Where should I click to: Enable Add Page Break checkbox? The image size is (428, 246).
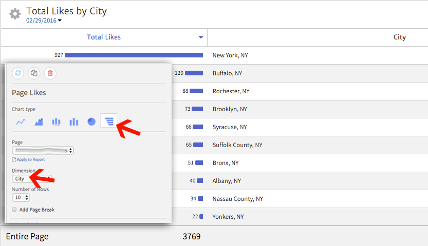pos(14,210)
